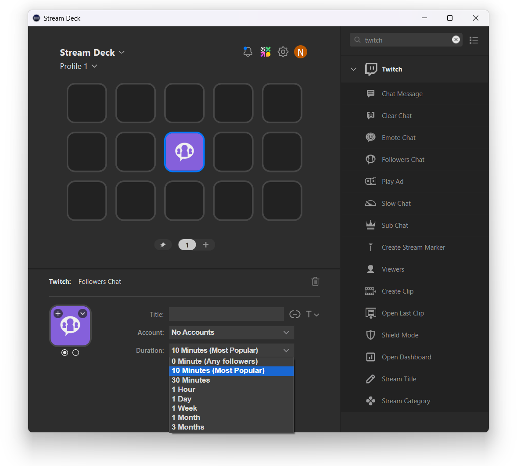Select the 1 Week duration option
517x466 pixels.
[184, 408]
